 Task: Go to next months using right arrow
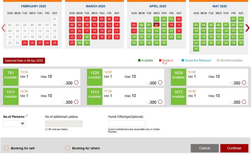click(x=248, y=28)
